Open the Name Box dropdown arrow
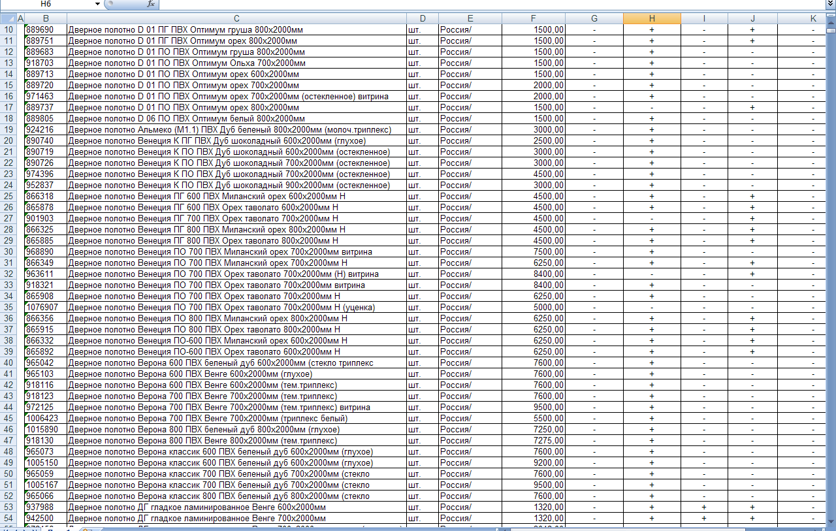The height and width of the screenshot is (531, 836). pyautogui.click(x=97, y=4)
